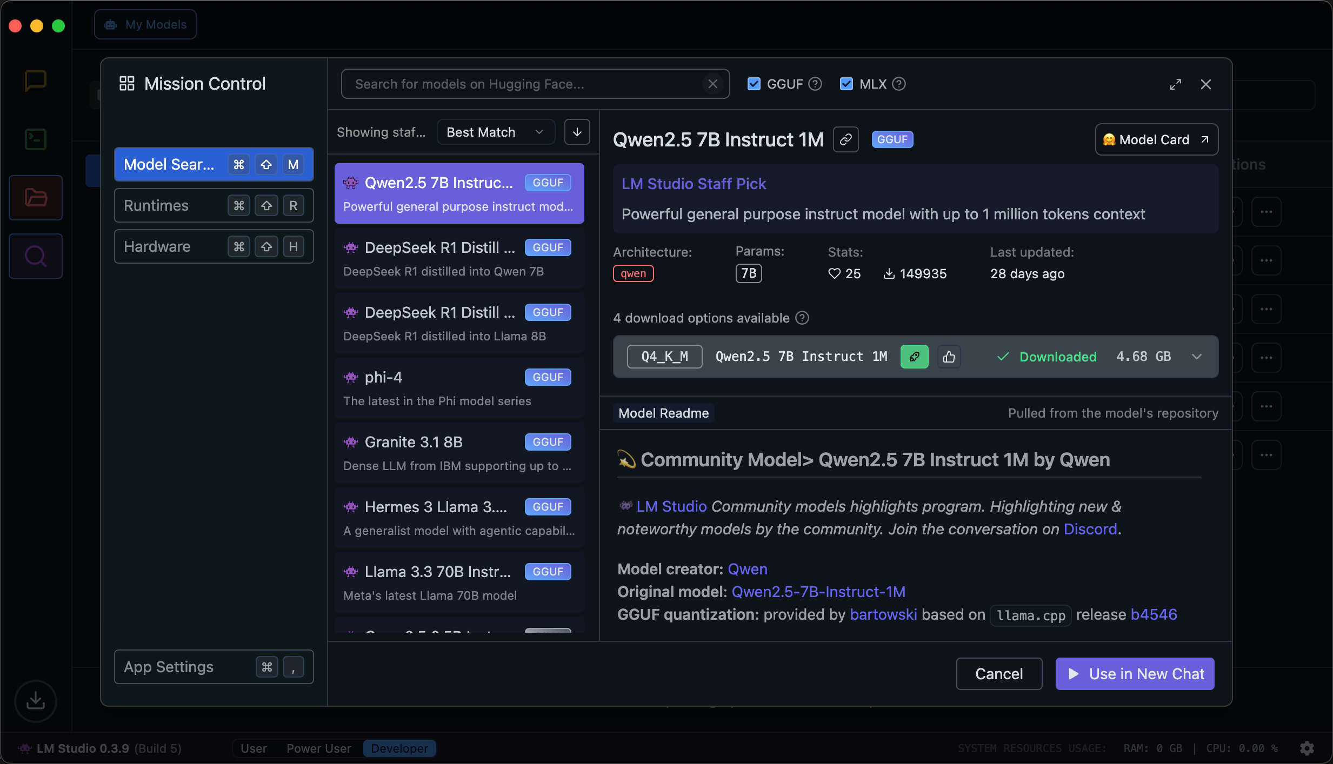Select the Model Search tab

tap(214, 164)
